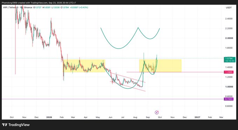Click the high value H1.6581

click(x=47, y=7)
